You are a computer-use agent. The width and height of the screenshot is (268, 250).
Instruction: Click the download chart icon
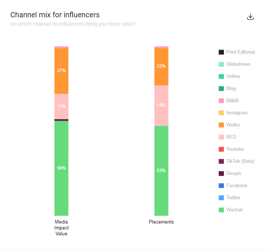pos(251,17)
